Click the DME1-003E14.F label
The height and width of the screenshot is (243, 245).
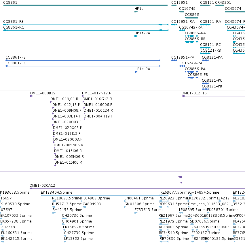[67, 116]
